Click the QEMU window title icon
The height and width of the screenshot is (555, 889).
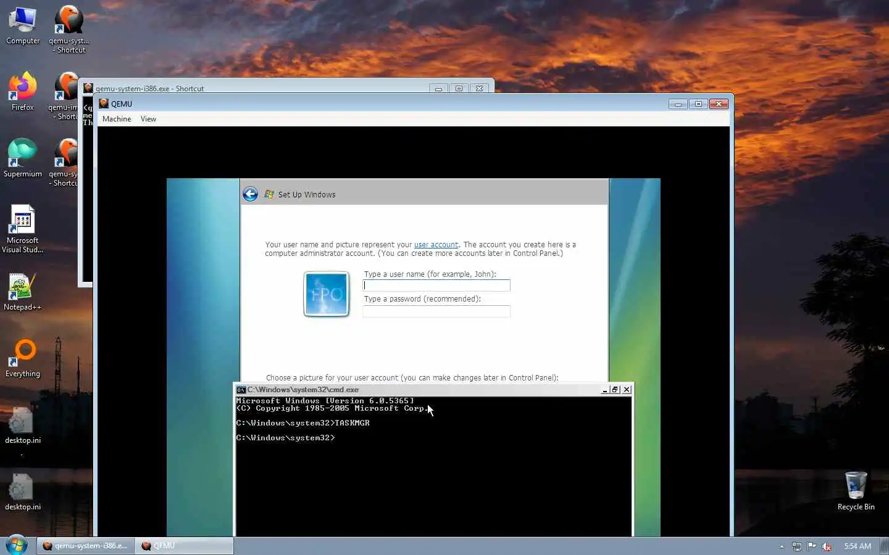104,104
